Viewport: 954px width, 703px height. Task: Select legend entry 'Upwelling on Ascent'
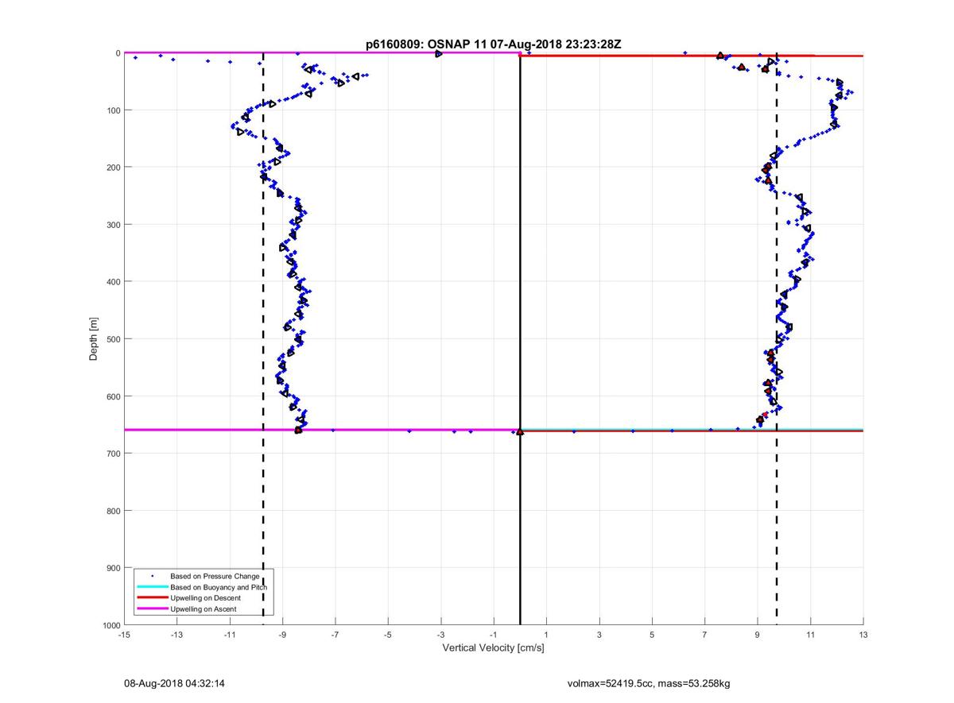tap(203, 609)
